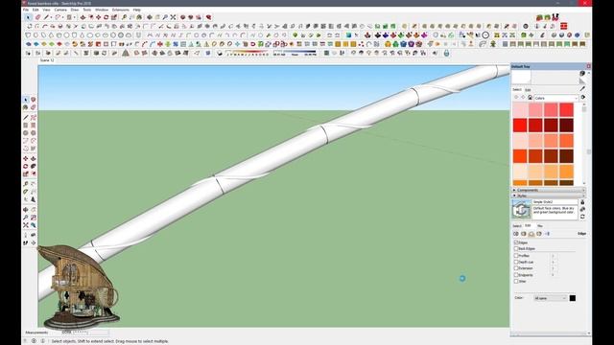Enable the Depth cue checkbox
The width and height of the screenshot is (614, 345).
(516, 262)
